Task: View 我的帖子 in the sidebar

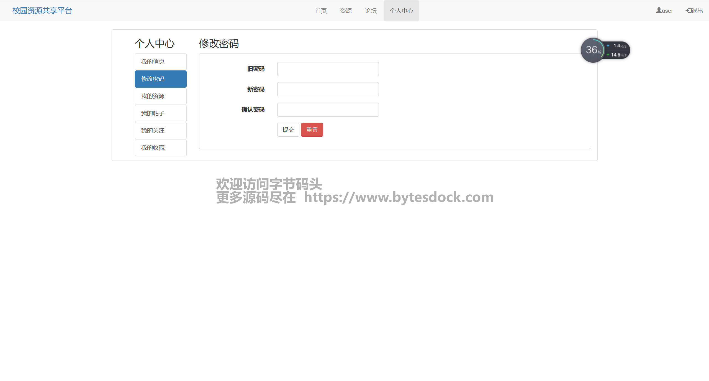Action: [161, 113]
